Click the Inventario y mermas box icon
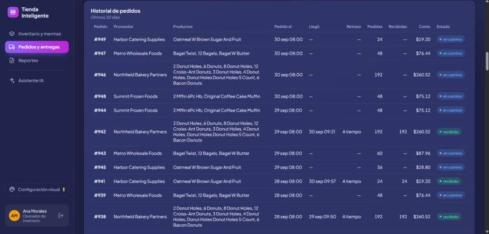This screenshot has width=489, height=234. coord(12,34)
